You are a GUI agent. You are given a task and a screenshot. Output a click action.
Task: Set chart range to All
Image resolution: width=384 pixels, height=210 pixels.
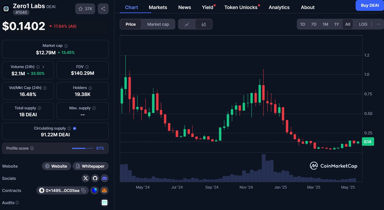(348, 24)
